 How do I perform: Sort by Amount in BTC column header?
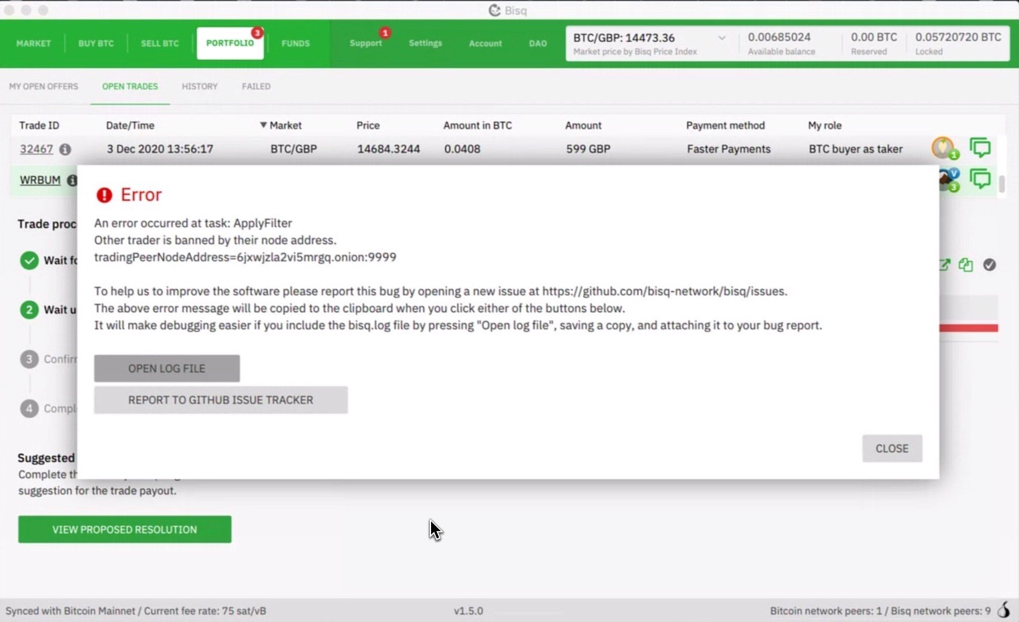(x=477, y=125)
